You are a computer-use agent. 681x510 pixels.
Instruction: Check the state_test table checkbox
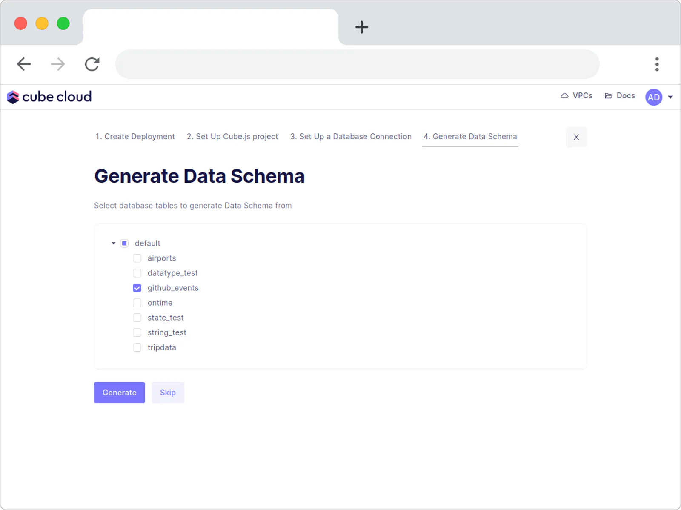(x=137, y=318)
